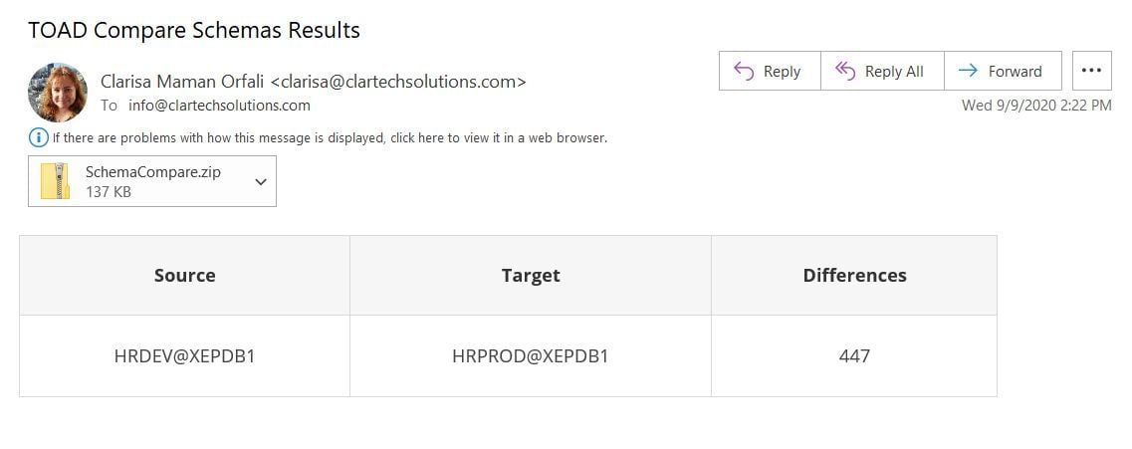Click the Source column header
Screen dimensions: 1132x449
[x=185, y=275]
